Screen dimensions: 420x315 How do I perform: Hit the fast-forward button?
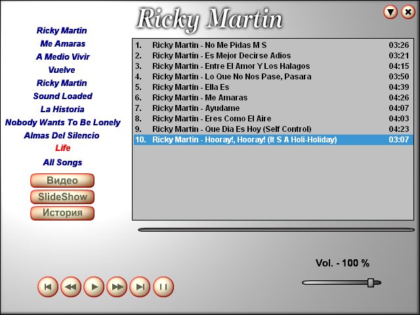pyautogui.click(x=117, y=287)
